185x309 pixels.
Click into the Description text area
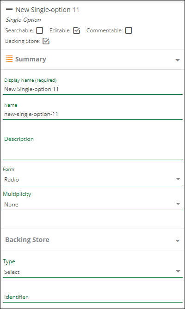92,147
